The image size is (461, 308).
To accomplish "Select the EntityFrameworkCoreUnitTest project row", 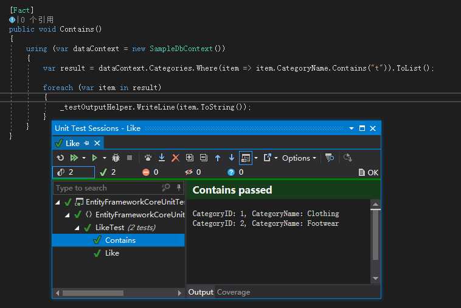I will (119, 202).
